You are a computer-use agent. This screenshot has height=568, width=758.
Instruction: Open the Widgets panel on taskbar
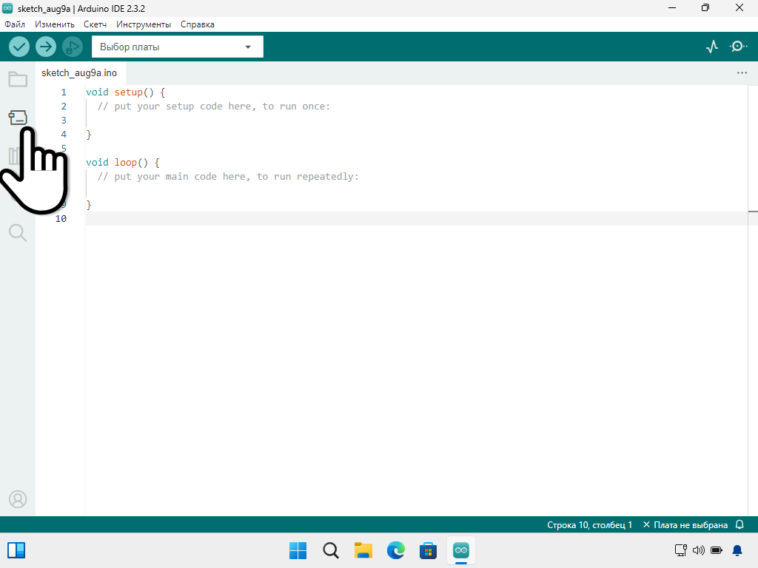[x=16, y=550]
